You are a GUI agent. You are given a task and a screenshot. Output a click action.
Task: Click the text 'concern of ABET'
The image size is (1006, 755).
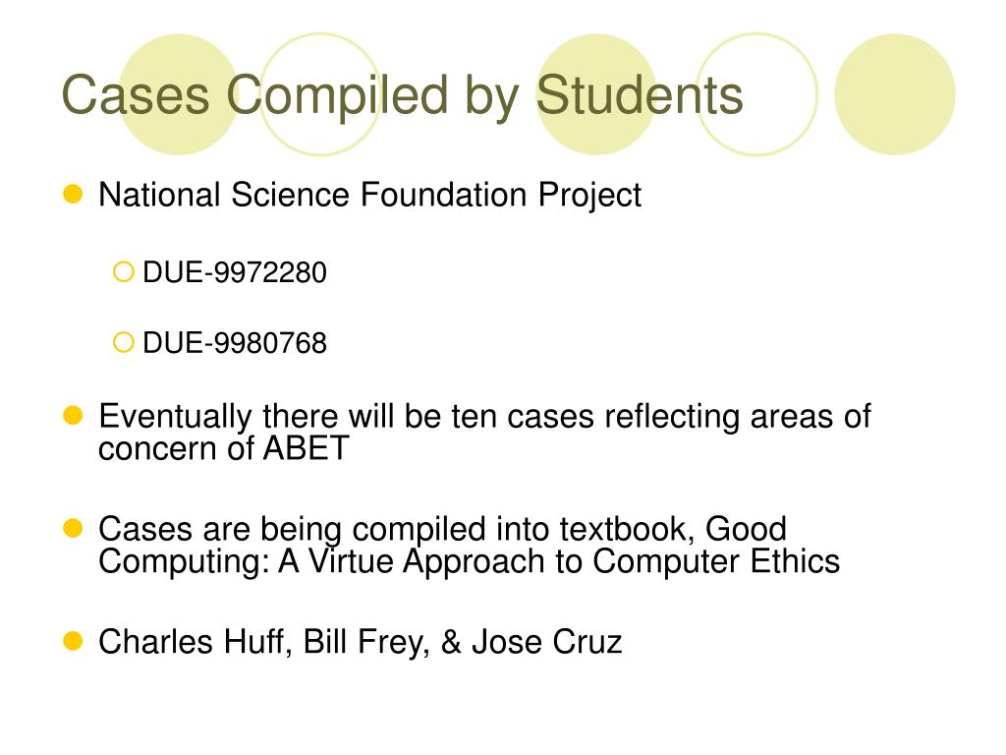point(223,448)
